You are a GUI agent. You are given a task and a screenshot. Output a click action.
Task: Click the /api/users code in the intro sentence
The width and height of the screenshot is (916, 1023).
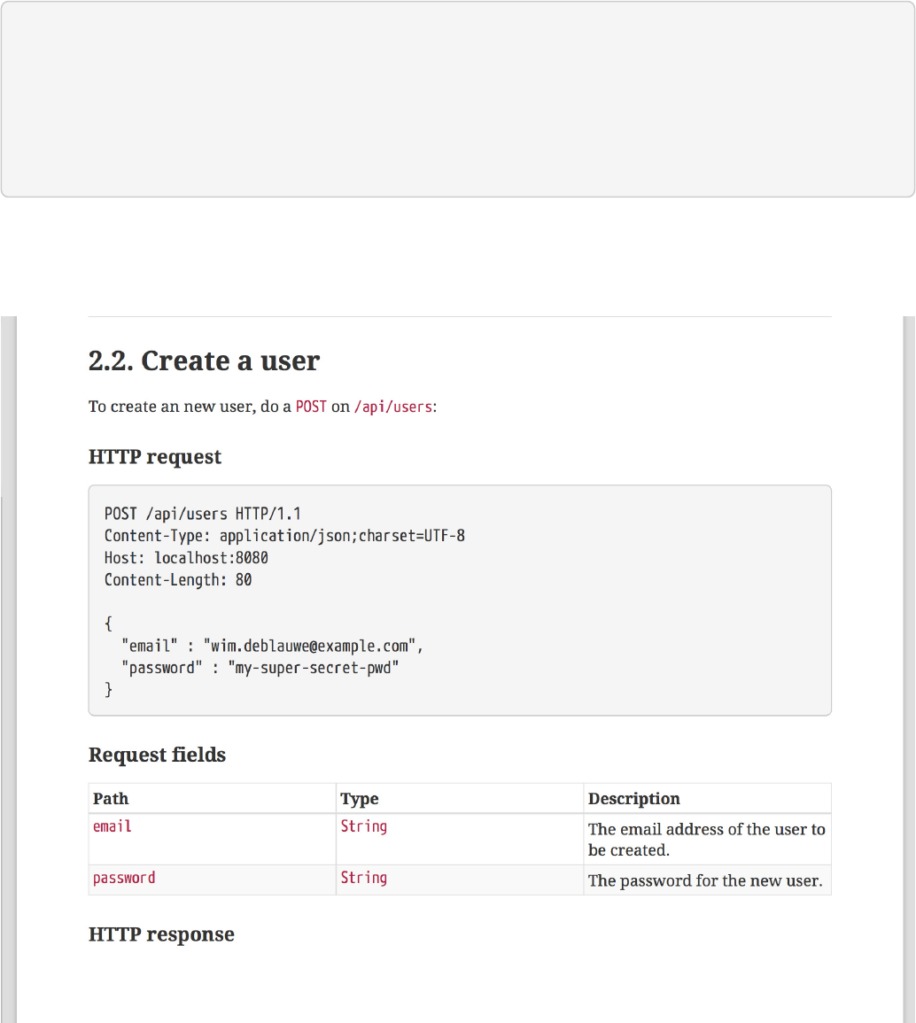393,407
